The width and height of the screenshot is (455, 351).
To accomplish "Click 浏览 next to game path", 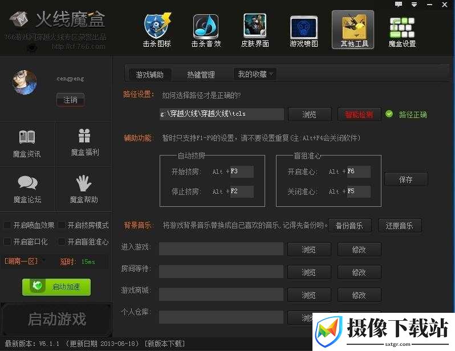I will pyautogui.click(x=310, y=115).
